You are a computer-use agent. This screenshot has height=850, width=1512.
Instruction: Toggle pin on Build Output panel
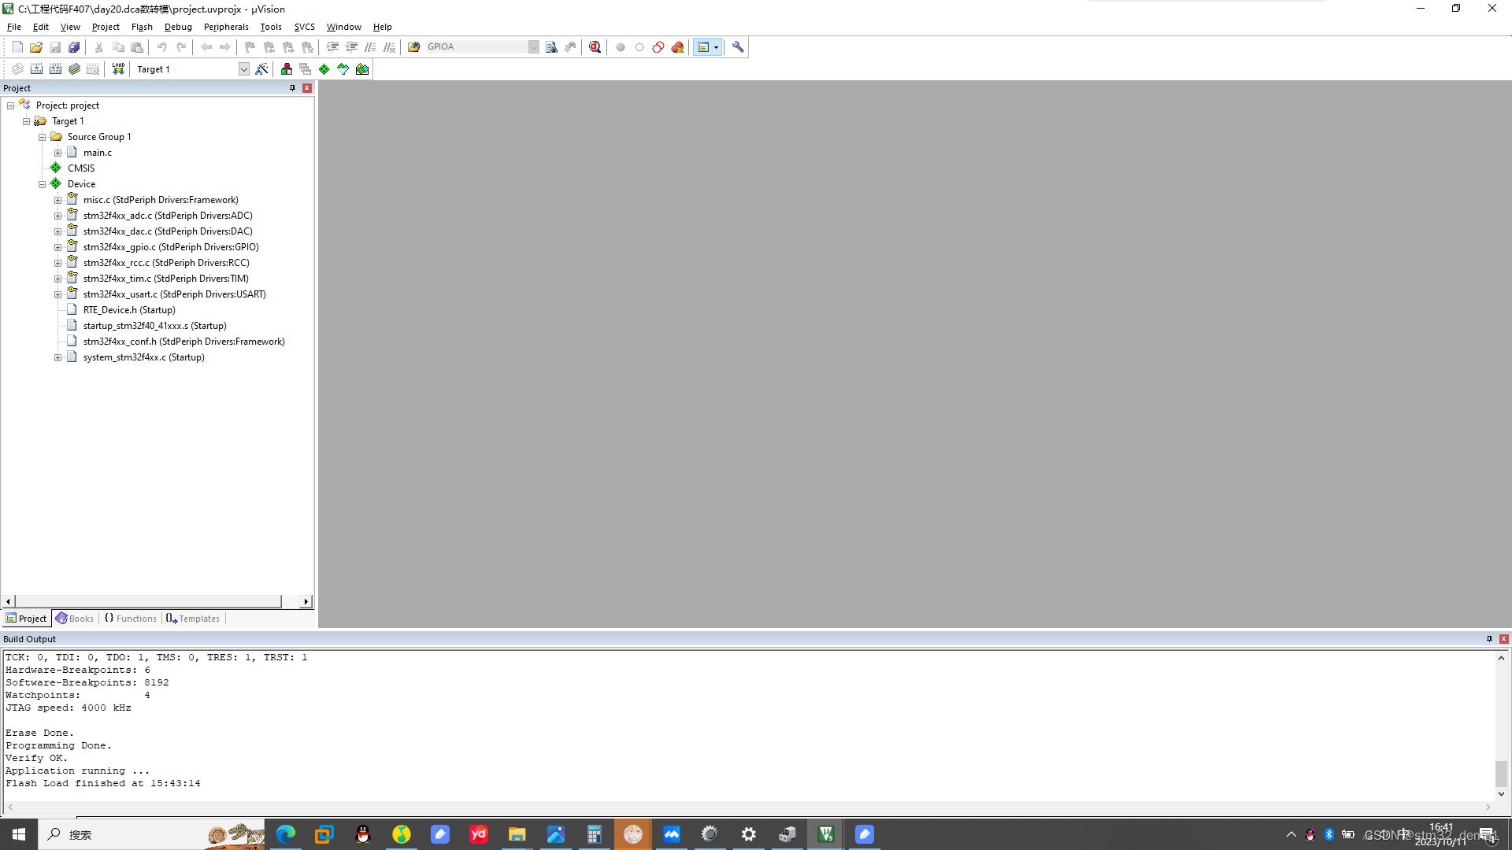(1489, 639)
